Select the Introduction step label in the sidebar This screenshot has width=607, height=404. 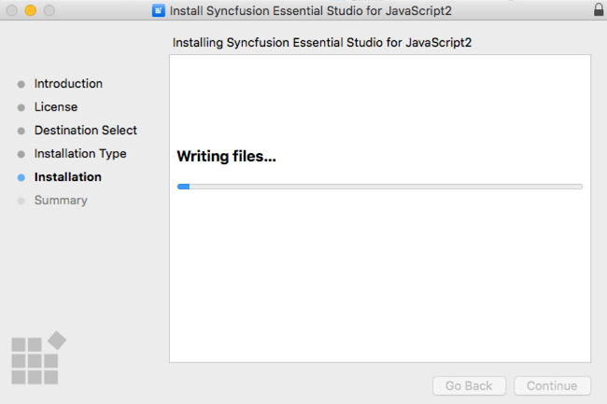[x=68, y=84]
